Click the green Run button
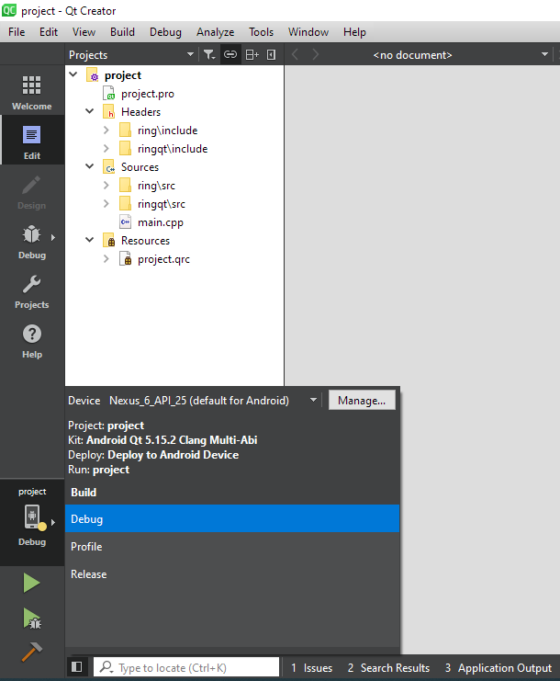The width and height of the screenshot is (560, 681). click(31, 583)
